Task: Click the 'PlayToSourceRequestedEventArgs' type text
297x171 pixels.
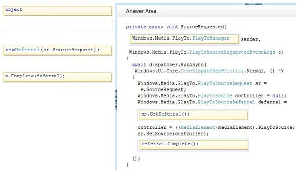Action: pos(232,52)
